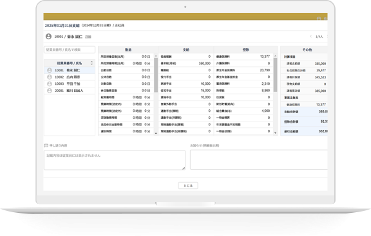Sort the 従業員番号 / 氏名 column
The height and width of the screenshot is (236, 371).
(91, 63)
